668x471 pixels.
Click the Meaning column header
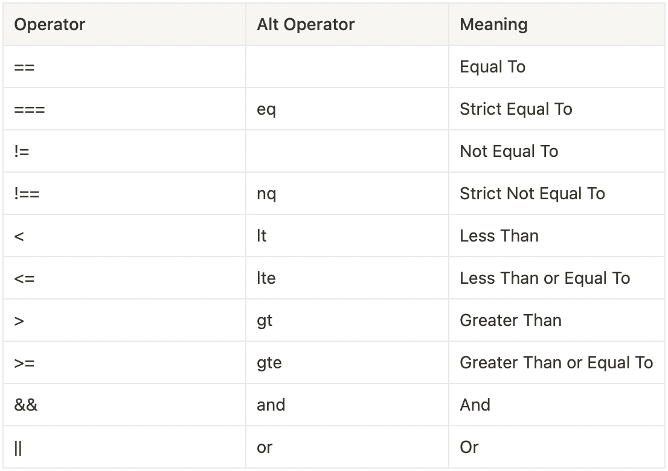click(x=493, y=25)
